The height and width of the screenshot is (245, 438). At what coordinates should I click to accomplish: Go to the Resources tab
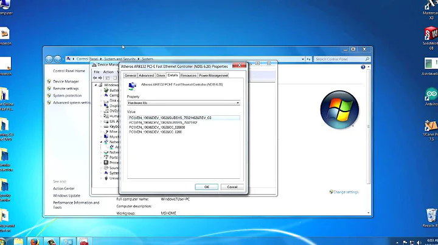click(x=189, y=75)
